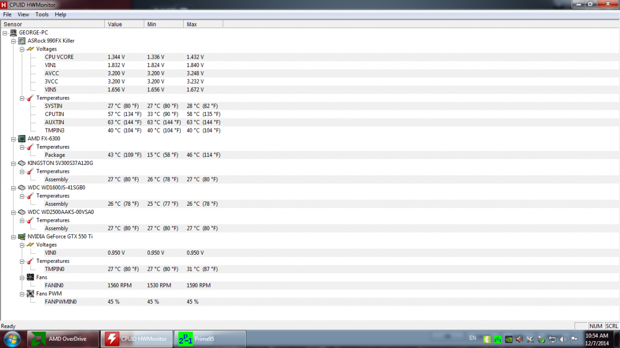Open the Help menu
Screen dimensions: 620x348
[x=60, y=14]
